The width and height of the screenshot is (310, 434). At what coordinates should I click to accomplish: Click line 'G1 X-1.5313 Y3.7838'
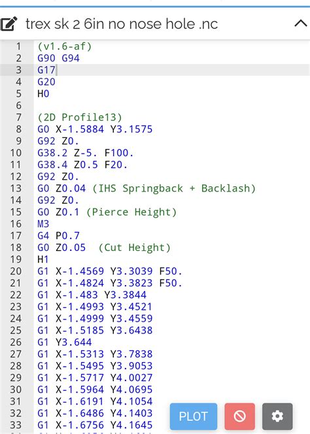click(x=95, y=354)
